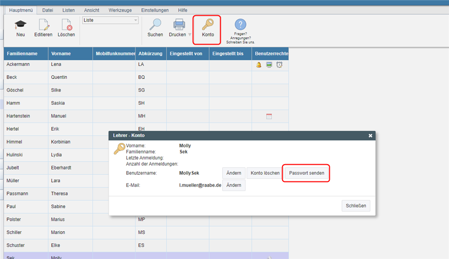
Task: Click the key icon in the Konto dialog
Action: 119,149
